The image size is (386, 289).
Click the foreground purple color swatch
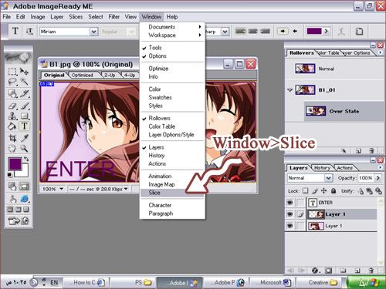point(15,163)
